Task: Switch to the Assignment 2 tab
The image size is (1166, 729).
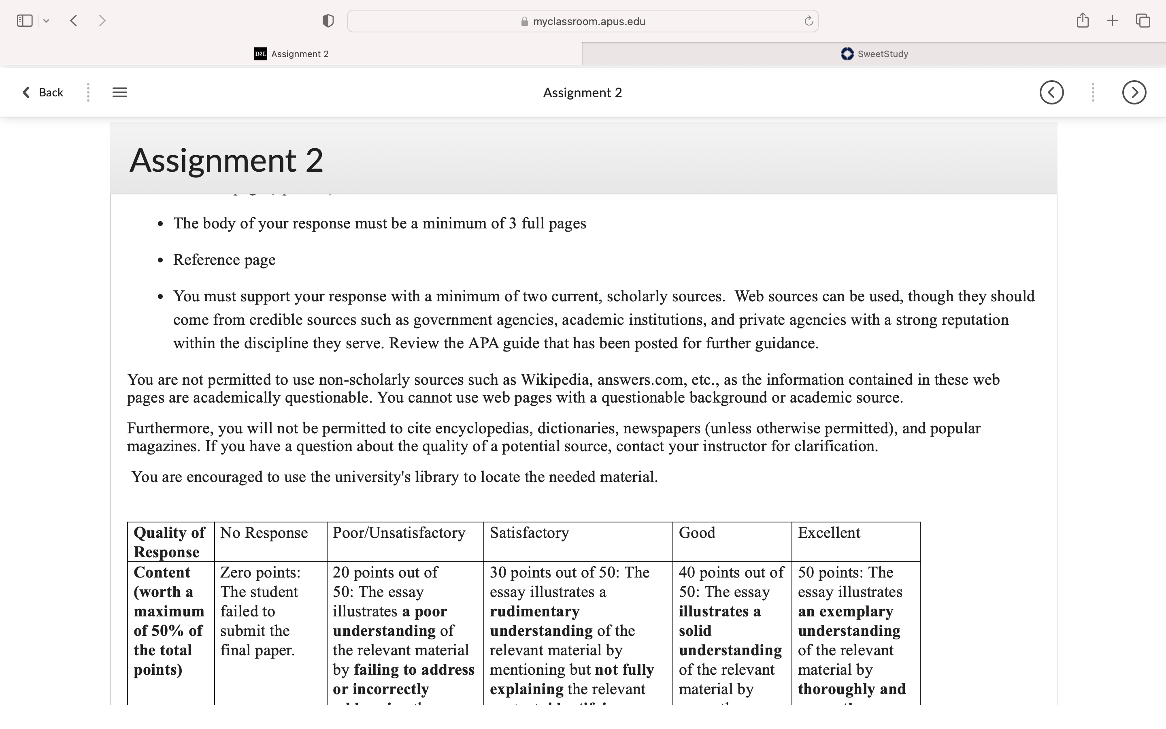Action: point(291,54)
